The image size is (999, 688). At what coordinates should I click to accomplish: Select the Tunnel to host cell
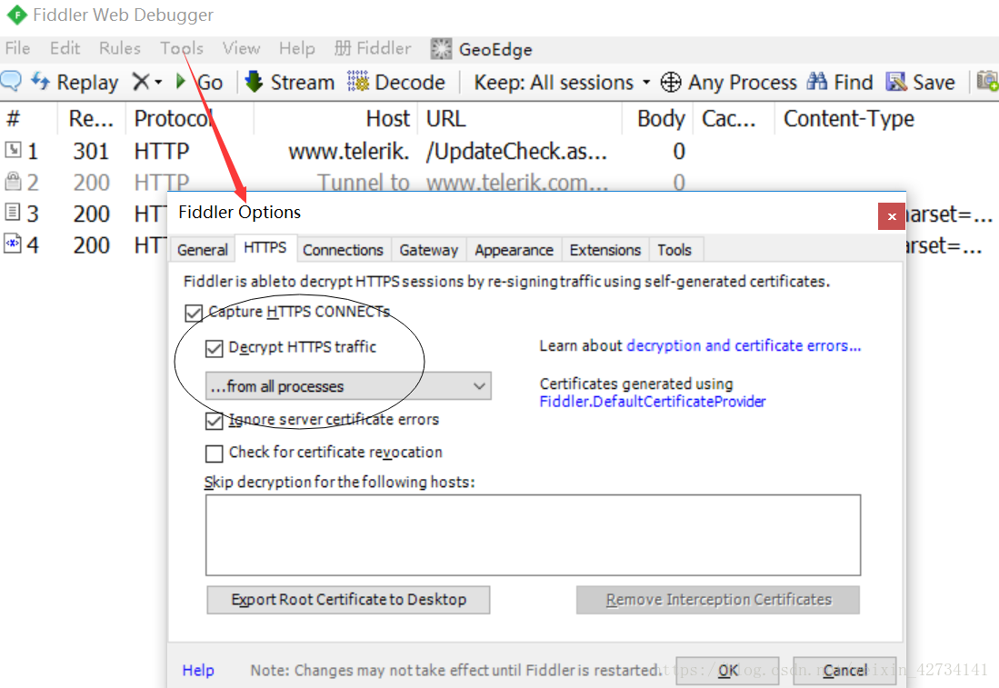coord(364,182)
